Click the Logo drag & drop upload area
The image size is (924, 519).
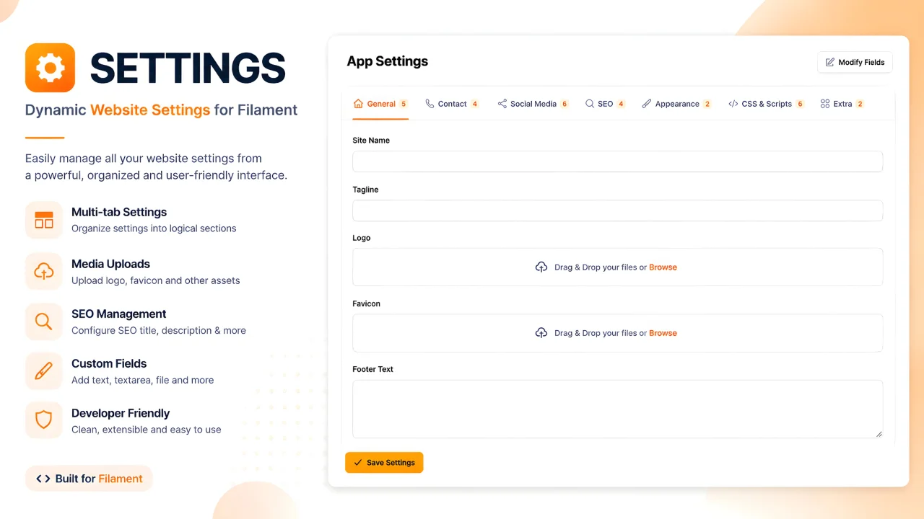click(617, 267)
